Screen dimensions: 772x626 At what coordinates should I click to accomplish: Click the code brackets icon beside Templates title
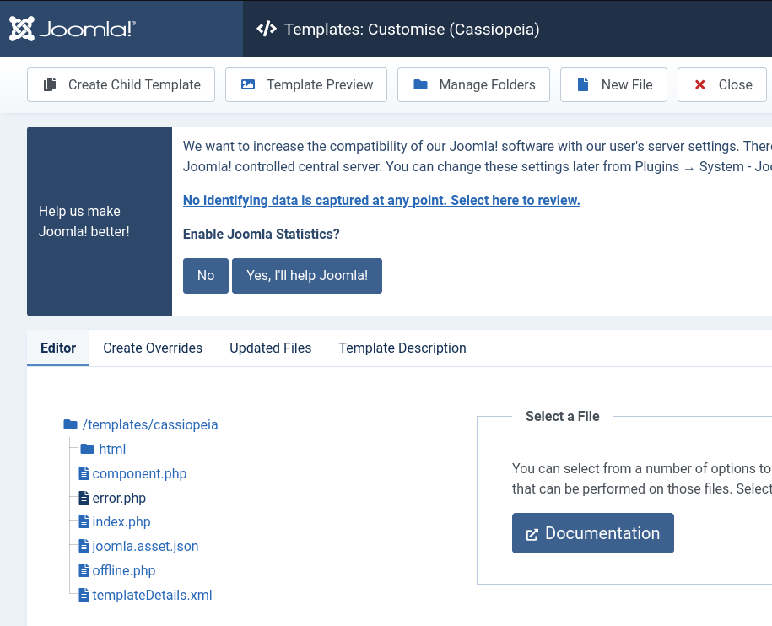point(267,29)
